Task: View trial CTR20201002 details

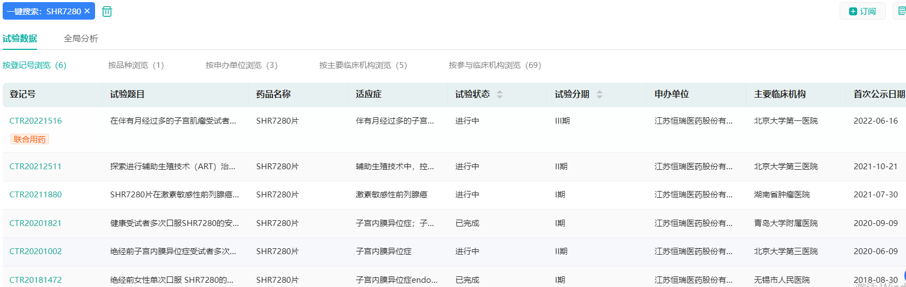Action: 36,251
